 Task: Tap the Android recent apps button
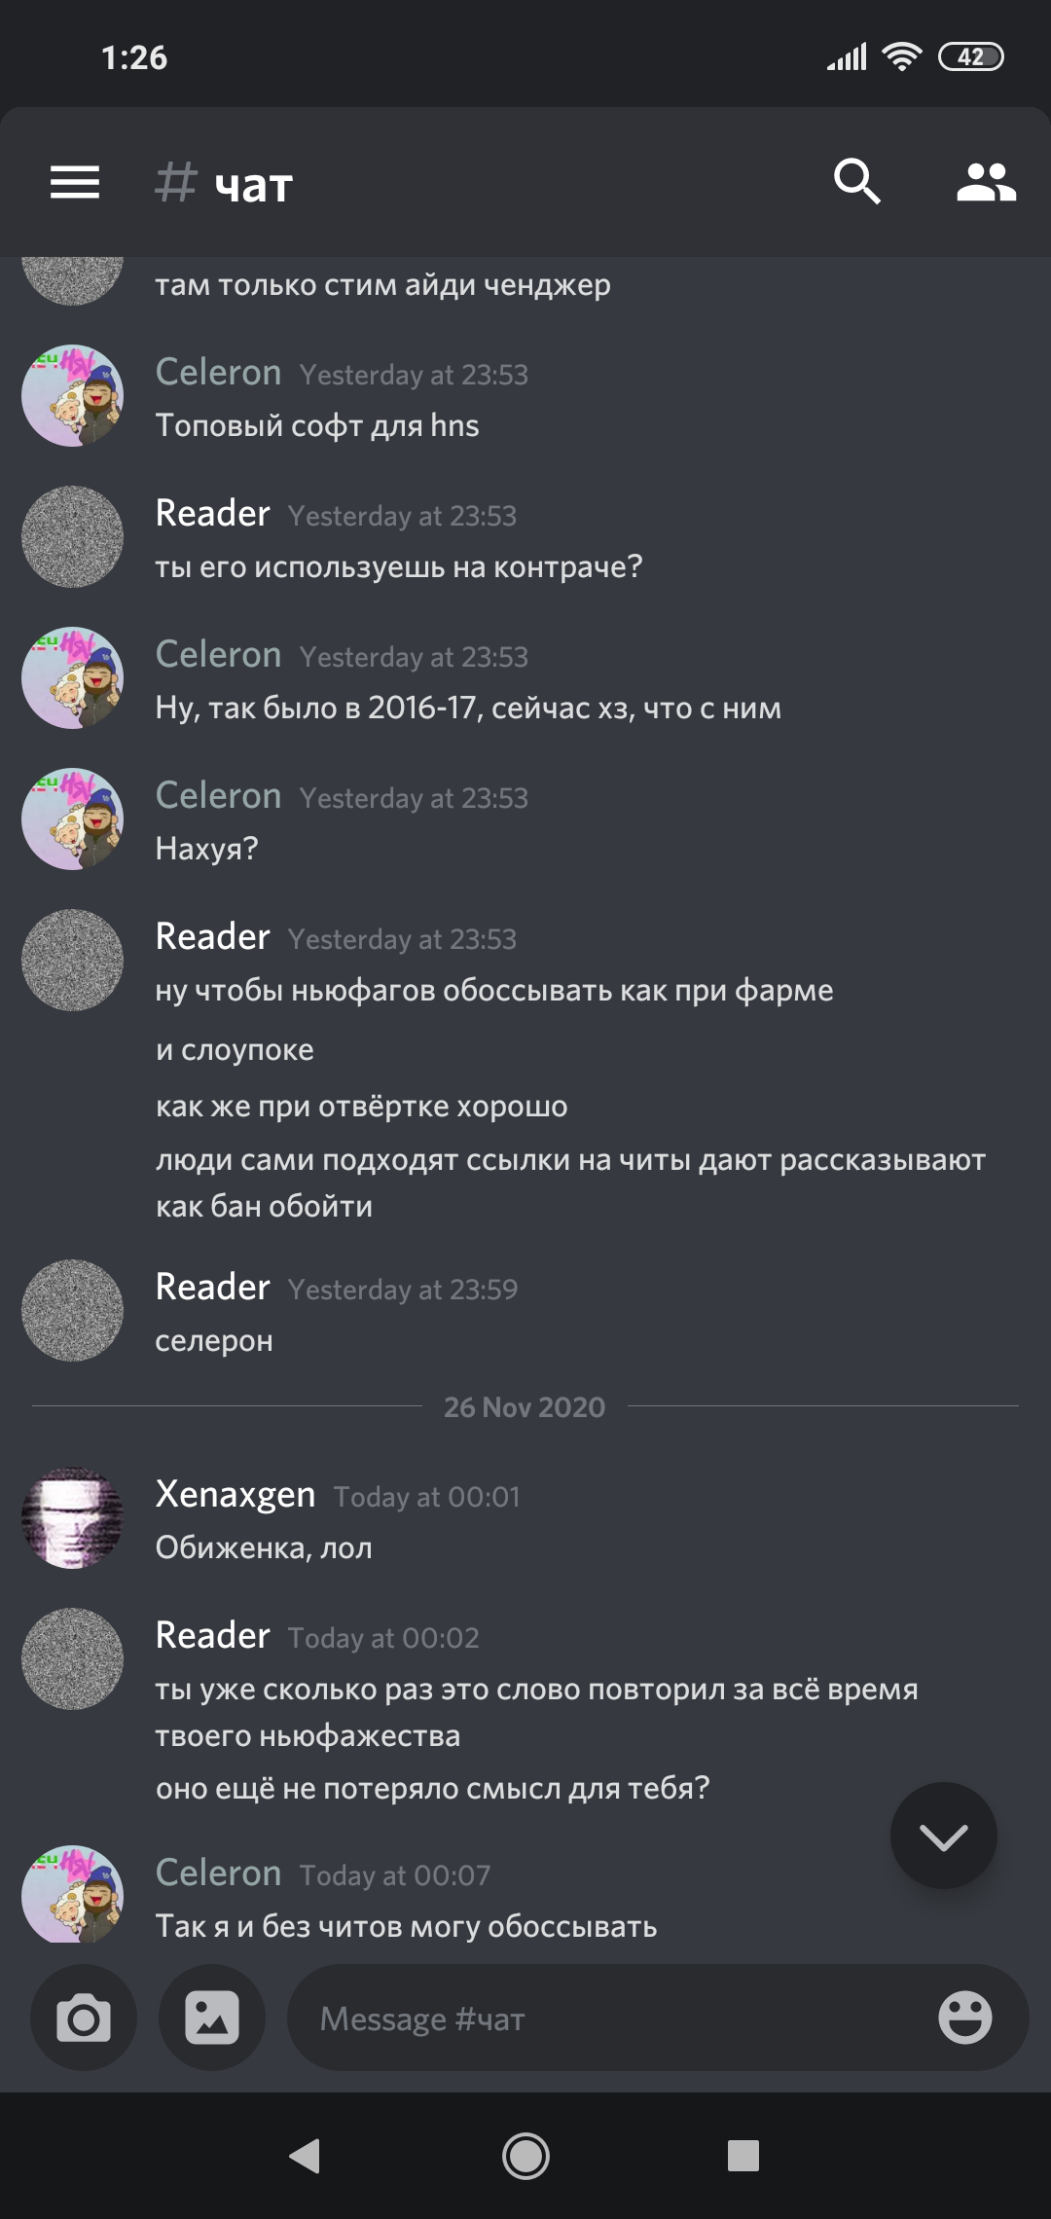(x=743, y=2156)
